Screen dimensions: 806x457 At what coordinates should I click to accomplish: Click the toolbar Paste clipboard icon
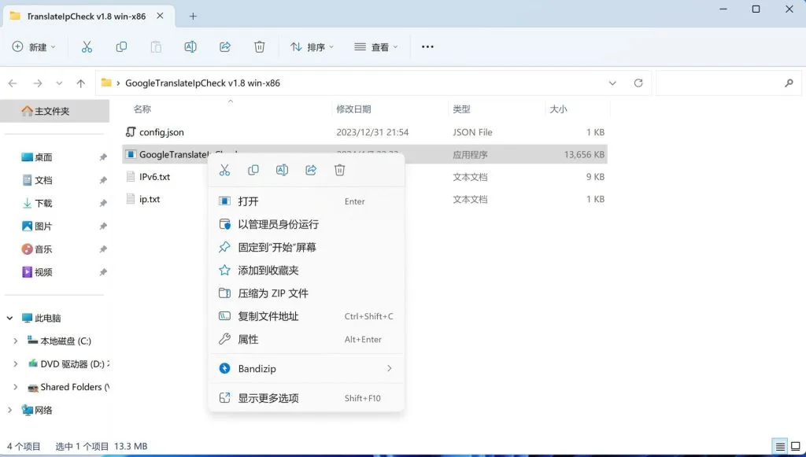tap(156, 47)
